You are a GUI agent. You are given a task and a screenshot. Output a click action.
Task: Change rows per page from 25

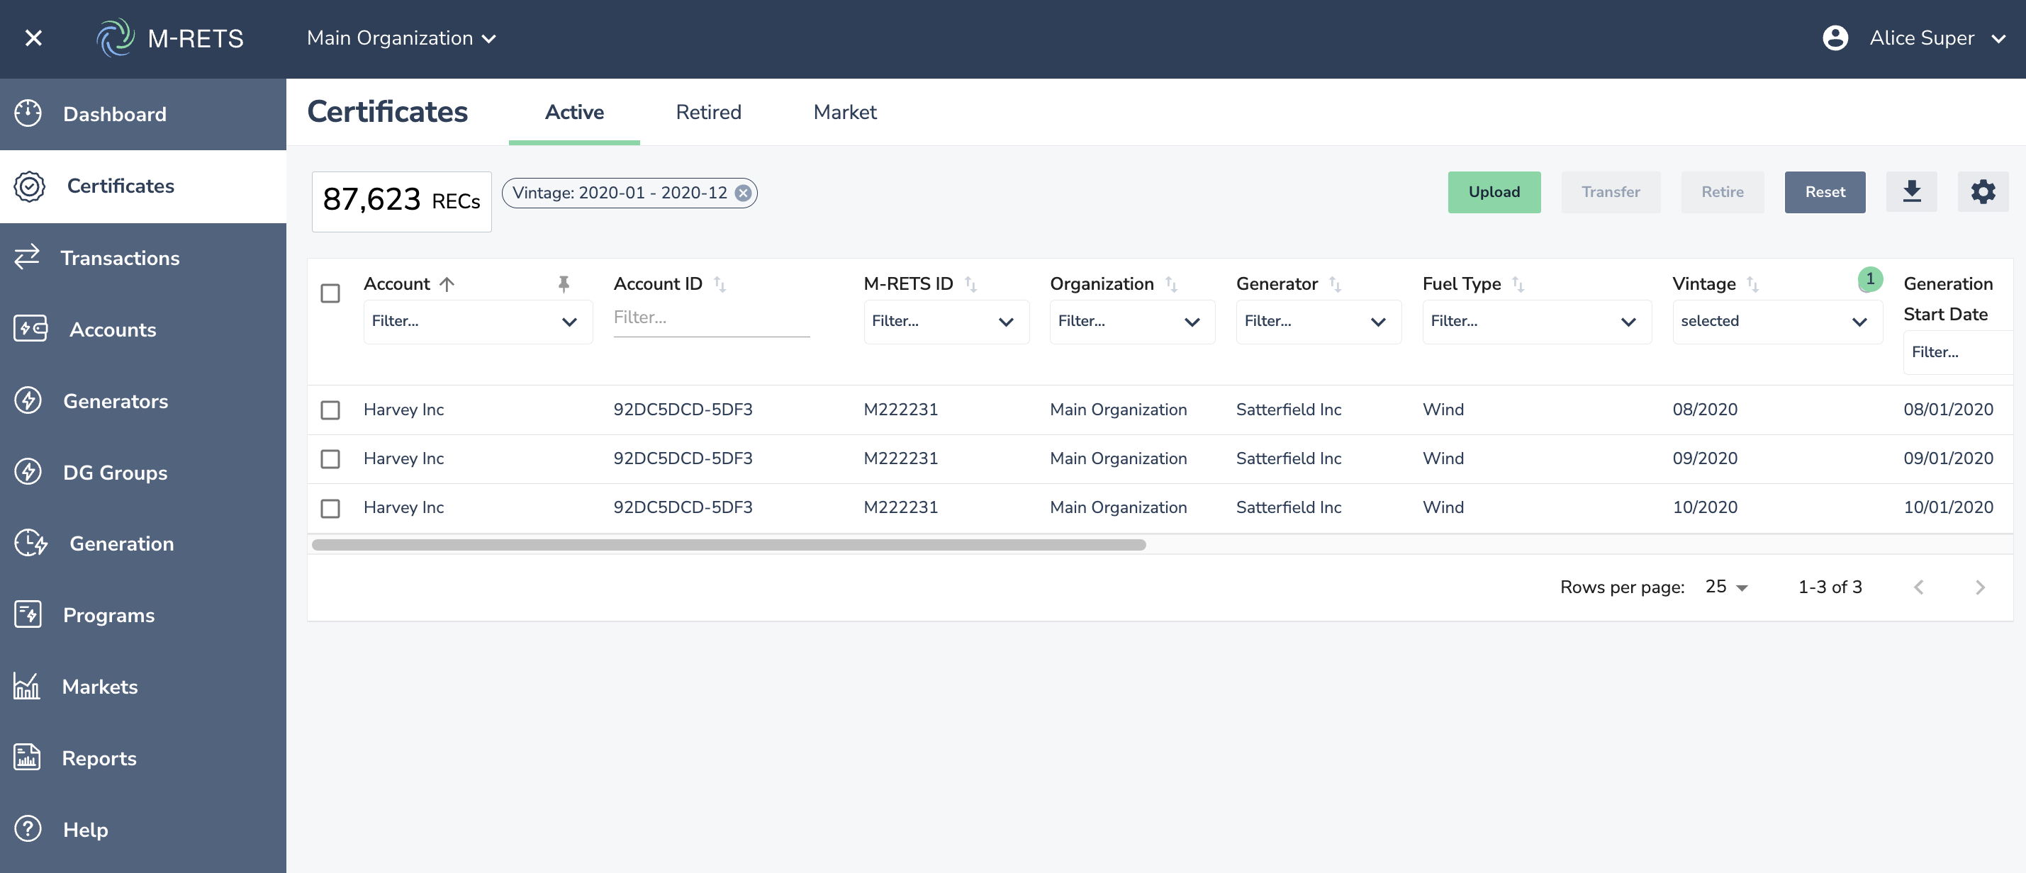1725,587
